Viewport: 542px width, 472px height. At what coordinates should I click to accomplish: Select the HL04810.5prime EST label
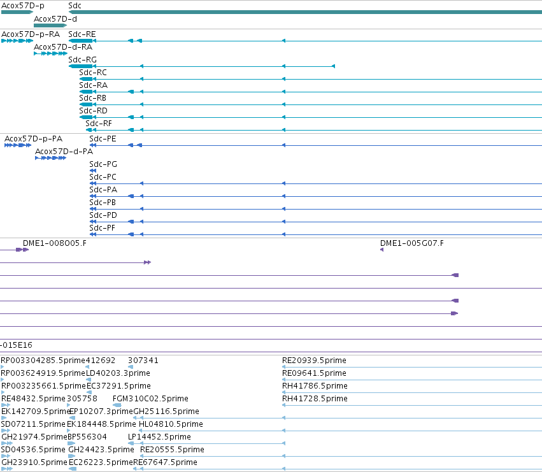(171, 424)
